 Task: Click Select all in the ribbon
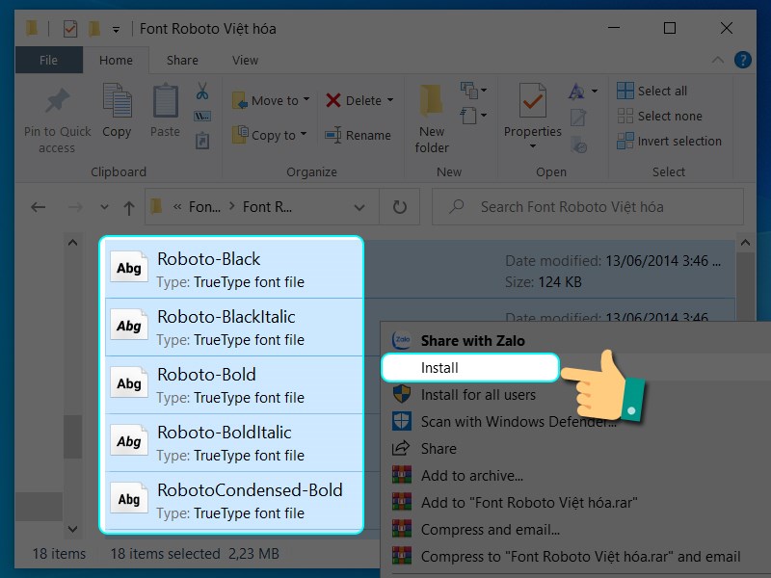coord(651,91)
